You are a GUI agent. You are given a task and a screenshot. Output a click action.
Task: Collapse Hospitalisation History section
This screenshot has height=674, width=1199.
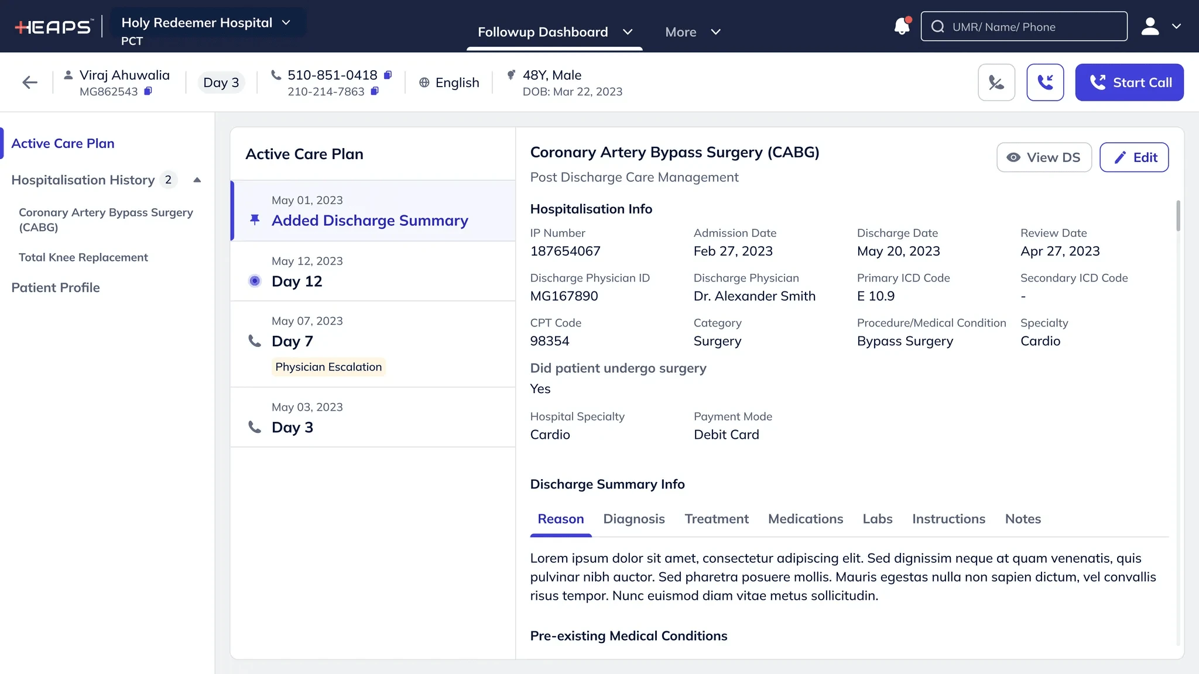click(x=197, y=180)
